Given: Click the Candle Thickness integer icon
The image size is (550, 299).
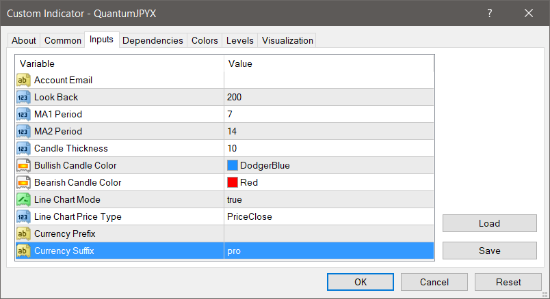Looking at the screenshot, I should pyautogui.click(x=23, y=148).
